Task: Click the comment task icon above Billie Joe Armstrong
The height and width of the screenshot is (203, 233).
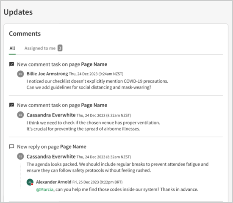Action: (x=11, y=64)
